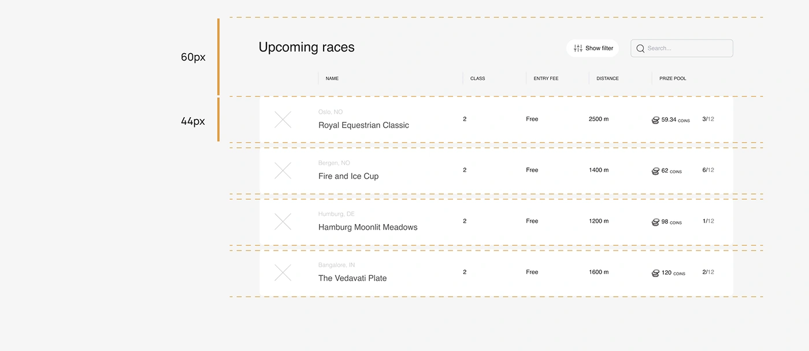The width and height of the screenshot is (809, 351).
Task: Click the Royal Equestrian Classic placeholder image
Action: click(x=283, y=120)
